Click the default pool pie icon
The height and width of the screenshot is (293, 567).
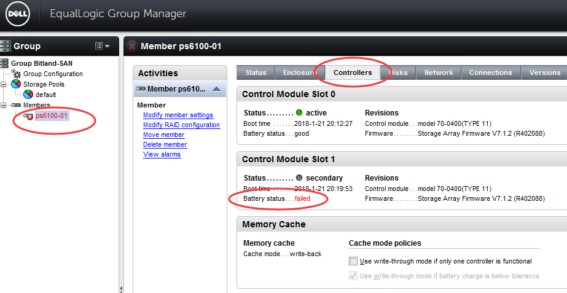point(28,95)
